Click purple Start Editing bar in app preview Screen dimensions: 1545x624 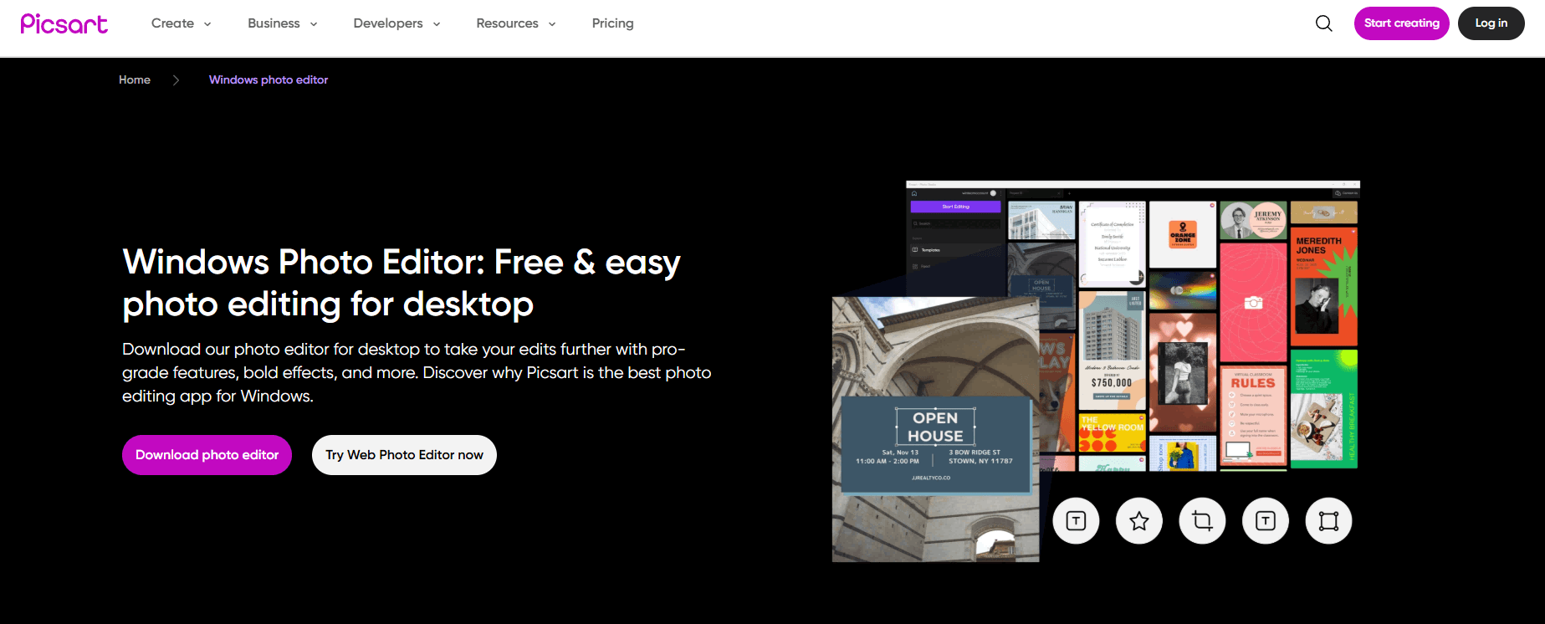955,207
